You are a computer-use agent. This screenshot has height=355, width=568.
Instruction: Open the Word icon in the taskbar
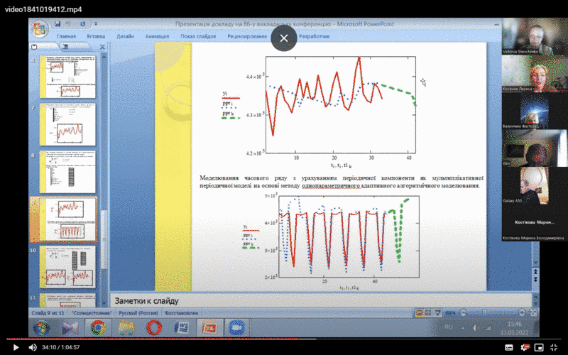(181, 327)
